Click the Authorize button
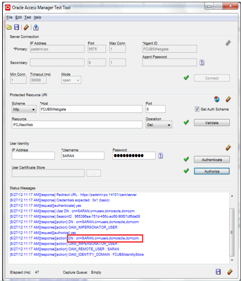 coord(212,171)
